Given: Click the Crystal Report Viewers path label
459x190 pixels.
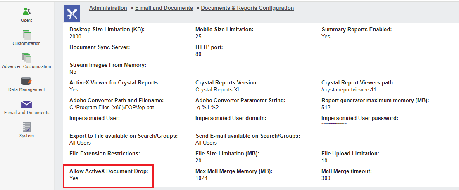Looking at the screenshot, I should point(358,82).
